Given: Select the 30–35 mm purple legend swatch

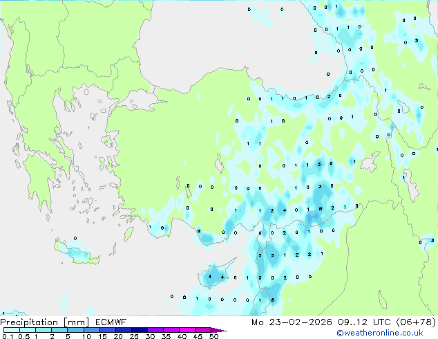Looking at the screenshot, I should [x=155, y=330].
